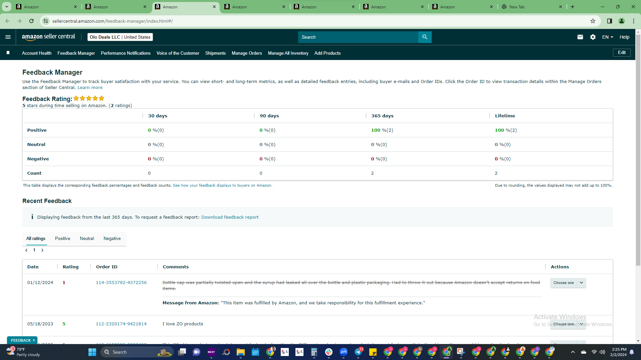Viewport: 641px width, 360px height.
Task: Bookmark this page with star icon
Action: point(593,21)
